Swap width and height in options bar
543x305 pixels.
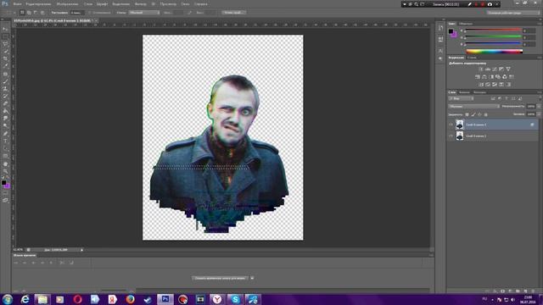point(189,13)
